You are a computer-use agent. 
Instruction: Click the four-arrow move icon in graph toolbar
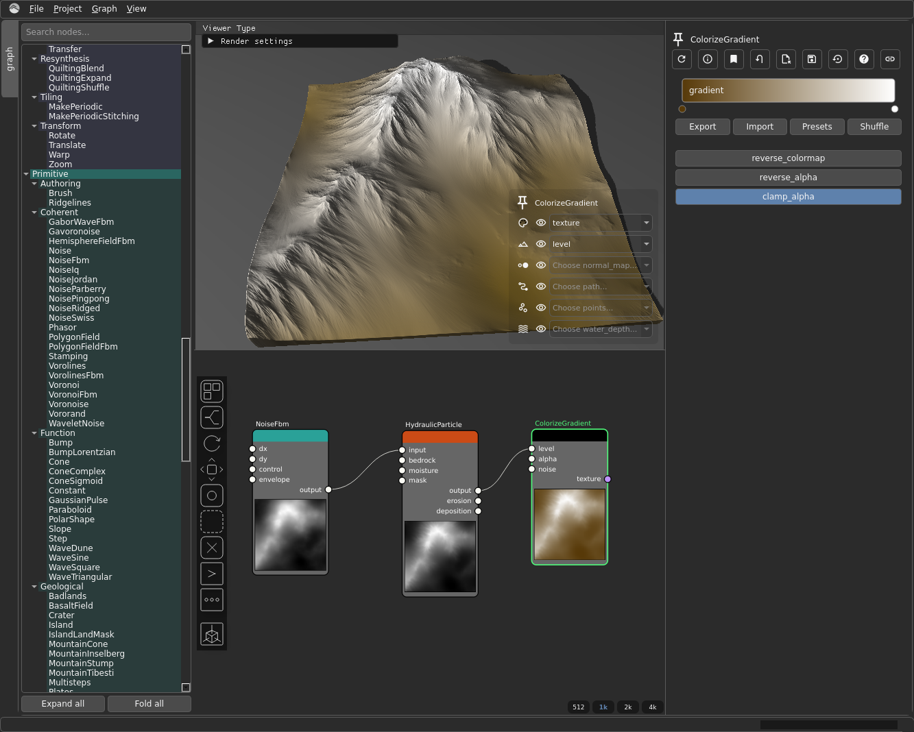(x=212, y=469)
